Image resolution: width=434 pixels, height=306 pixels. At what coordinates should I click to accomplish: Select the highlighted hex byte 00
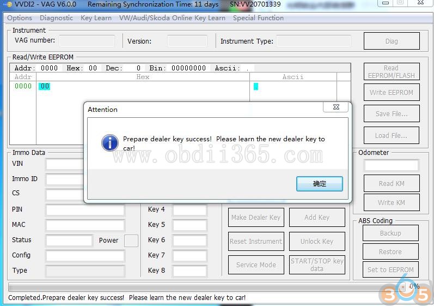click(45, 86)
